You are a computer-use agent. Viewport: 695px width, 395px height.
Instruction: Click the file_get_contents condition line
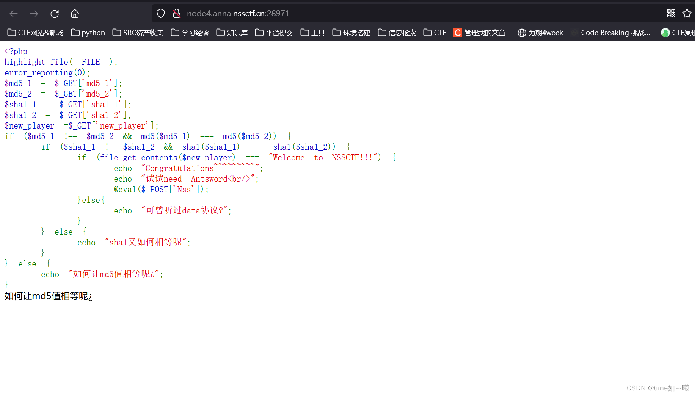[x=237, y=158]
